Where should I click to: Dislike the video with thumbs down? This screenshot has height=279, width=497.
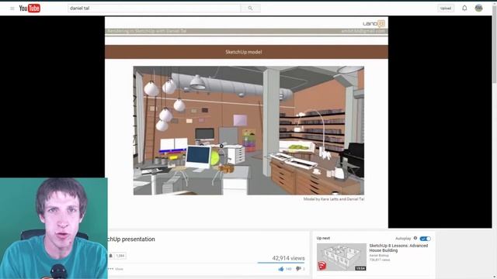[298, 269]
